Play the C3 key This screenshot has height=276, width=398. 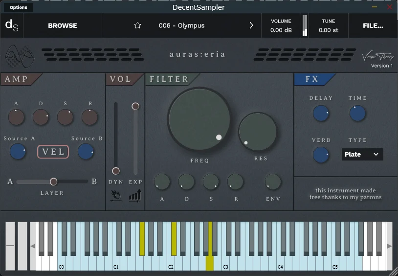225,263
